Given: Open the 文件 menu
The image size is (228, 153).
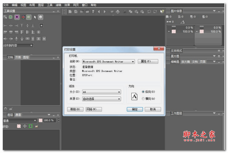Looking at the screenshot, I should tap(6, 5).
